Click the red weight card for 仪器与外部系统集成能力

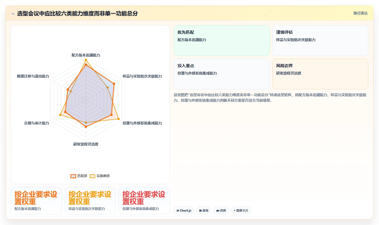(x=144, y=201)
